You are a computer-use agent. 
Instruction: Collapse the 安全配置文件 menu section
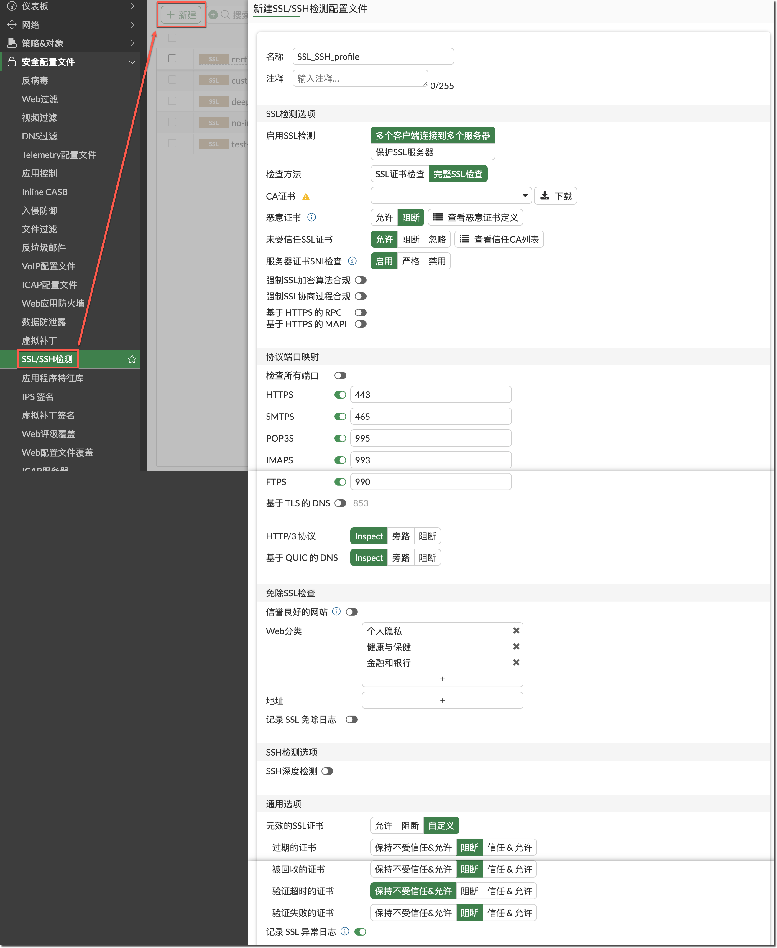click(x=132, y=62)
